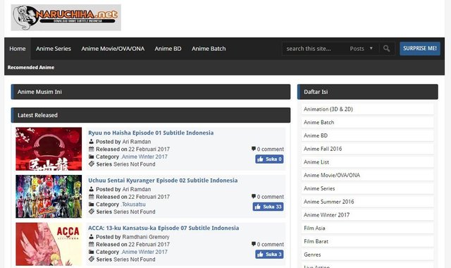Open Anime Series in the sidebar list
The width and height of the screenshot is (451, 268).
click(x=368, y=188)
